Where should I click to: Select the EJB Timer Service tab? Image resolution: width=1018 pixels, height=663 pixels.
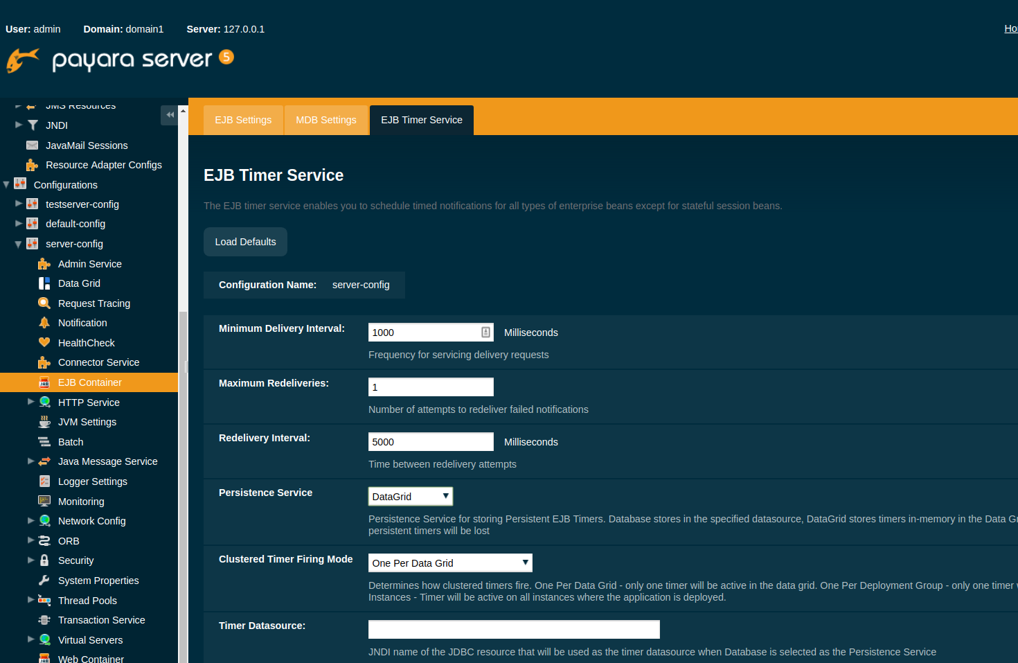pos(422,120)
